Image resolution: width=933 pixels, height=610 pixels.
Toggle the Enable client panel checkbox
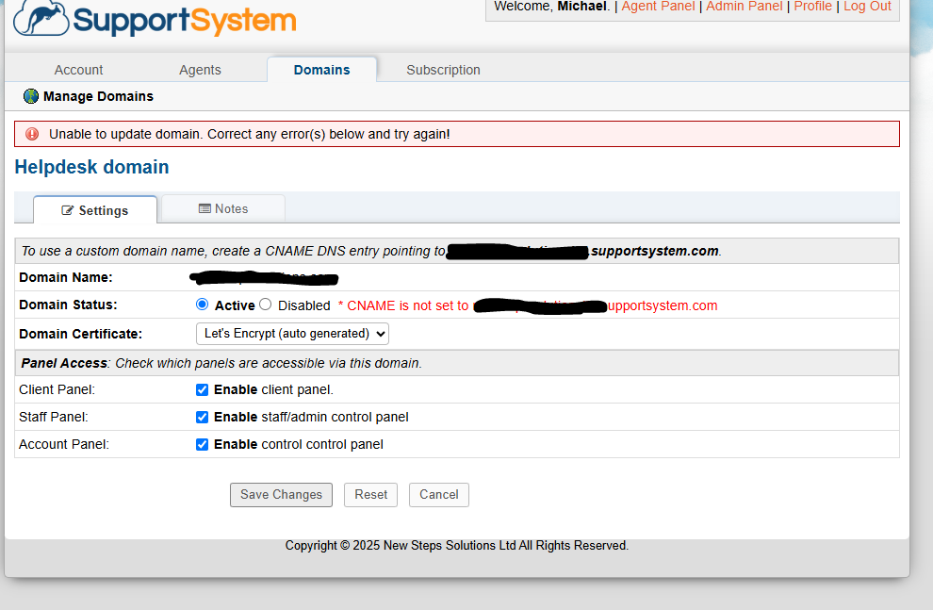(x=202, y=389)
